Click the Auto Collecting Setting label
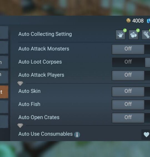 [45, 34]
